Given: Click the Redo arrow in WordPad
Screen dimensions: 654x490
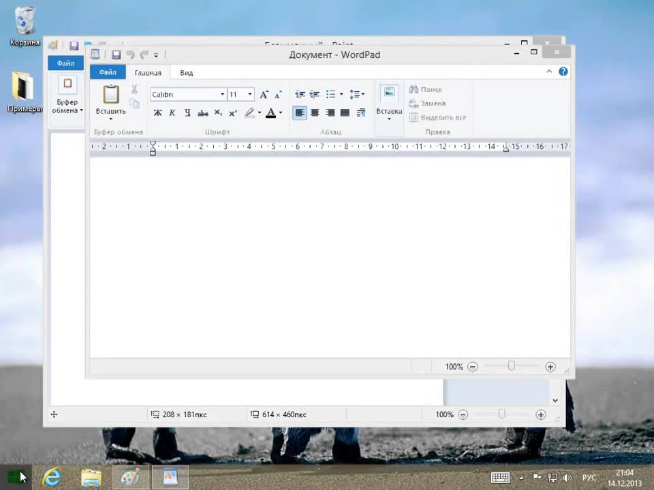Looking at the screenshot, I should pos(144,54).
